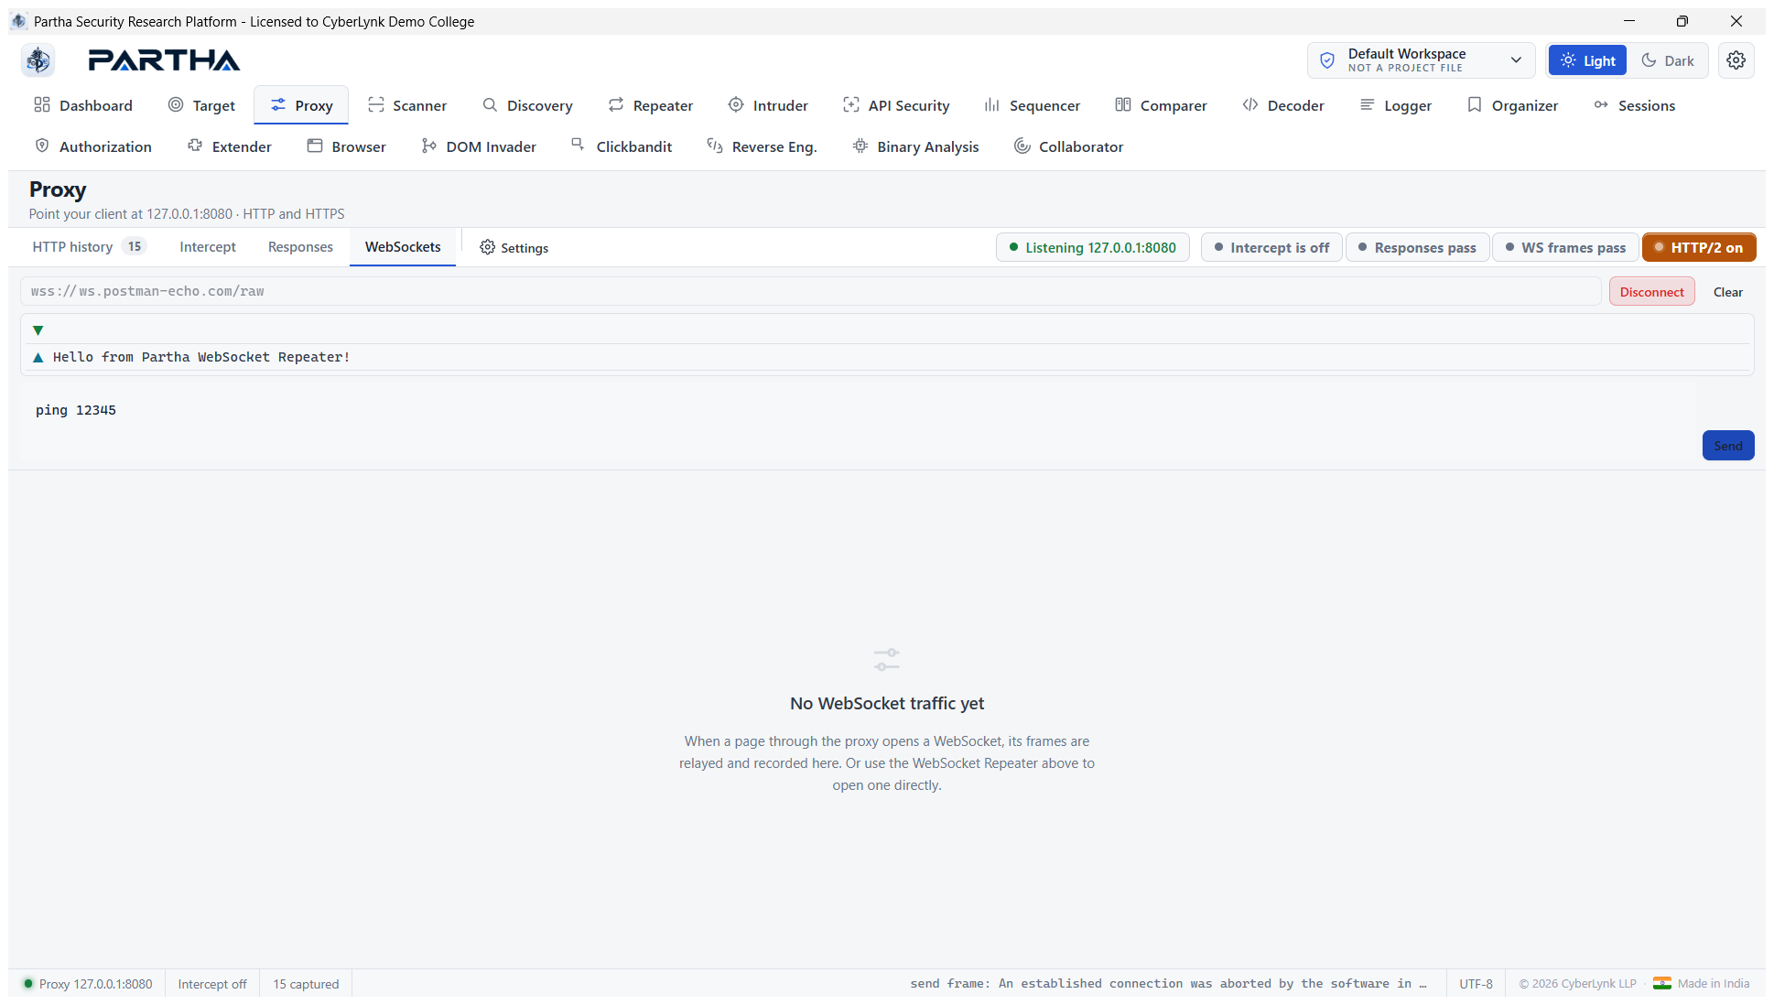Toggle WS frames pass pill
Image resolution: width=1774 pixels, height=1005 pixels.
[x=1565, y=247]
